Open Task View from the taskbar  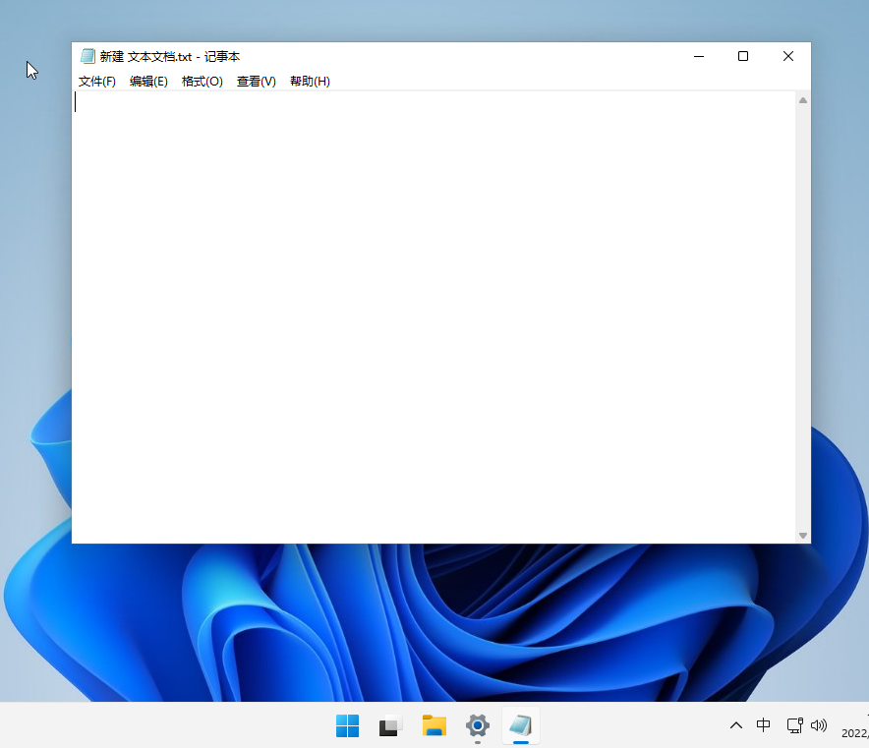(390, 725)
